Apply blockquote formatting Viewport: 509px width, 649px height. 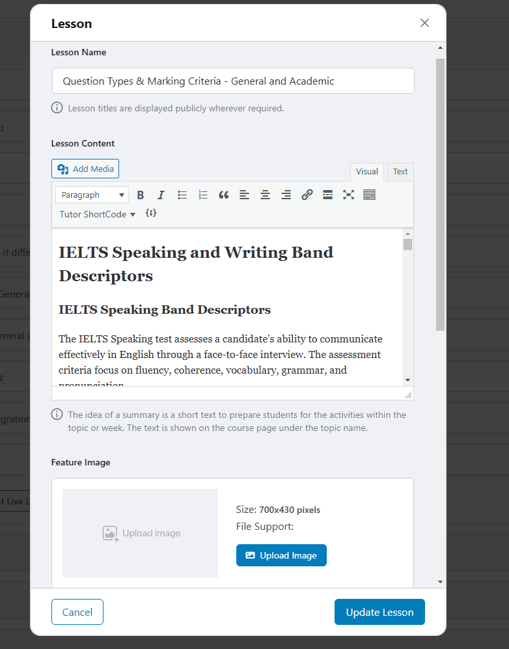(x=223, y=195)
